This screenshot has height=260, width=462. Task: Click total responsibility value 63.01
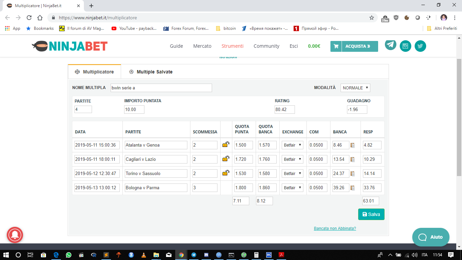371,201
